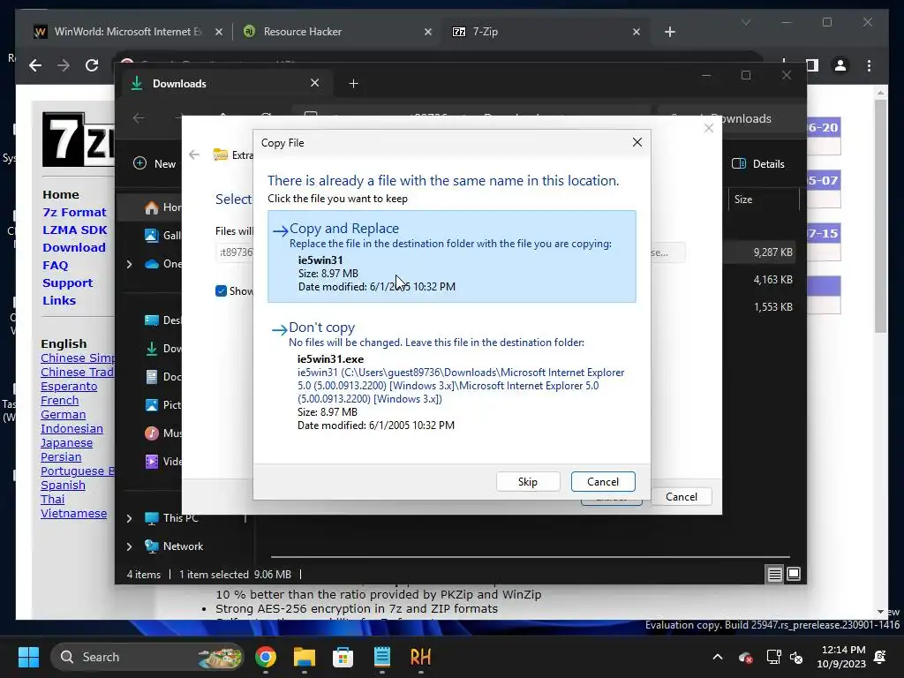Close the Extract wizard window
This screenshot has width=904, height=678.
pyautogui.click(x=709, y=128)
